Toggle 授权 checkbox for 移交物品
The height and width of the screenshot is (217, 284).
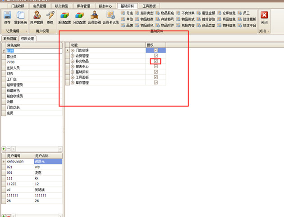pos(156,61)
